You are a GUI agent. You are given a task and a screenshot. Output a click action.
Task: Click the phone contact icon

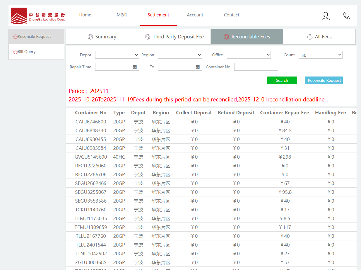coord(347,16)
